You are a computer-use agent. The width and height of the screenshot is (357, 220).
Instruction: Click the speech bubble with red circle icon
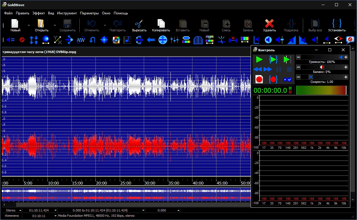(x=350, y=40)
